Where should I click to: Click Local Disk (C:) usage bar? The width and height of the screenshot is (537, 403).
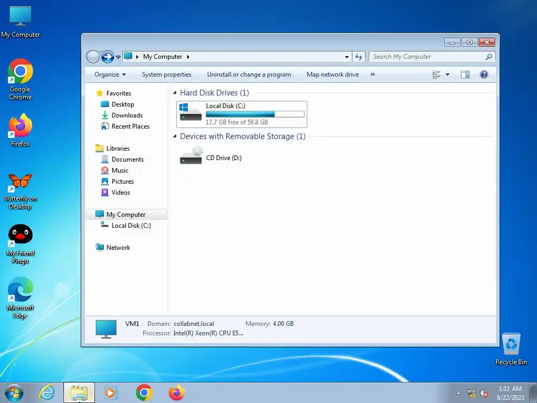click(x=255, y=114)
